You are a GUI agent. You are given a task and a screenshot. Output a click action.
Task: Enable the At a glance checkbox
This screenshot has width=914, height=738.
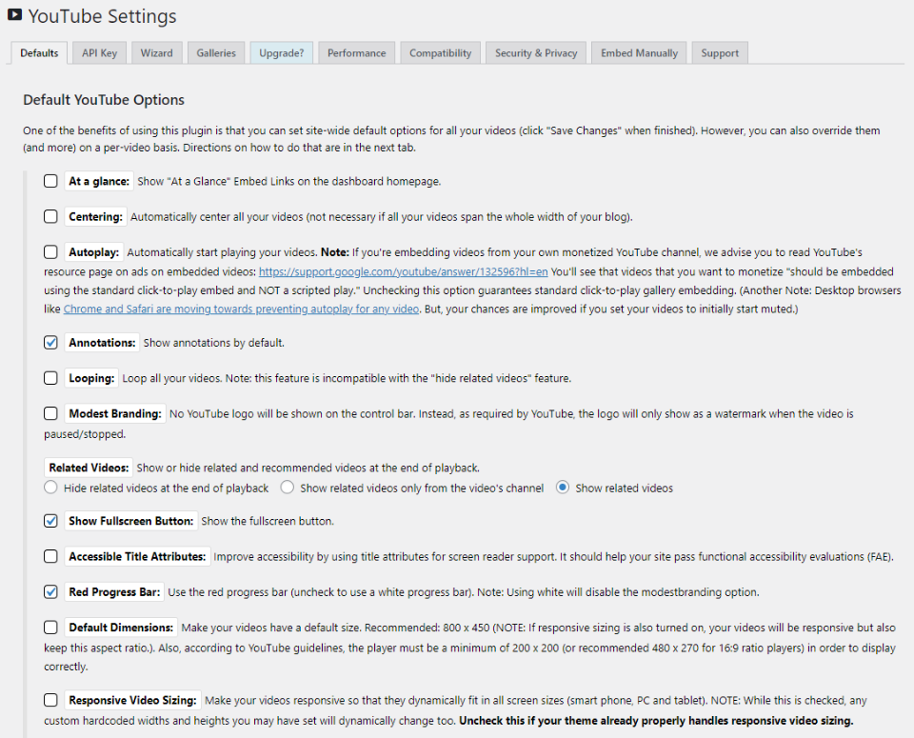click(x=50, y=181)
